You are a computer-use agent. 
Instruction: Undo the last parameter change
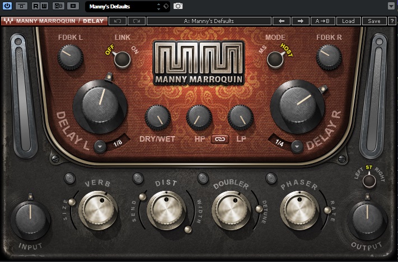point(118,21)
